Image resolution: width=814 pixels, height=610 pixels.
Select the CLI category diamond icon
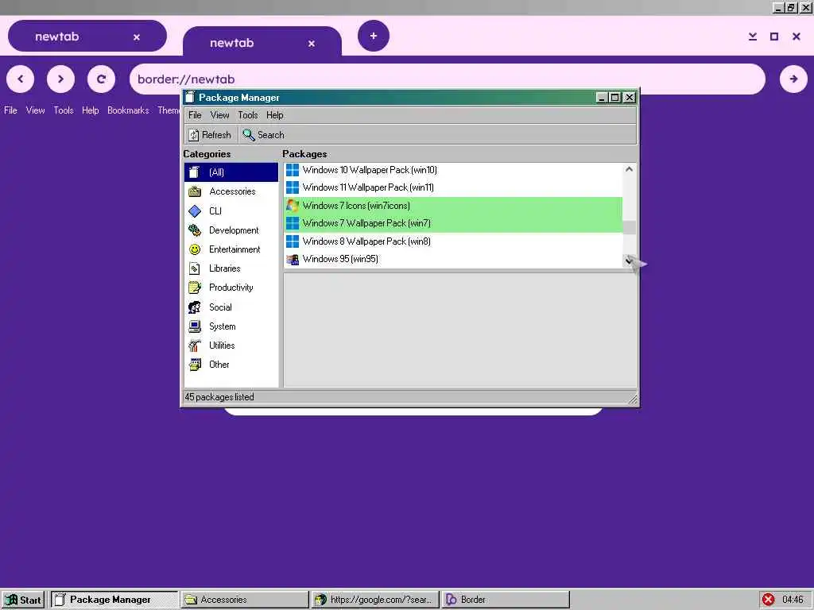click(x=195, y=211)
